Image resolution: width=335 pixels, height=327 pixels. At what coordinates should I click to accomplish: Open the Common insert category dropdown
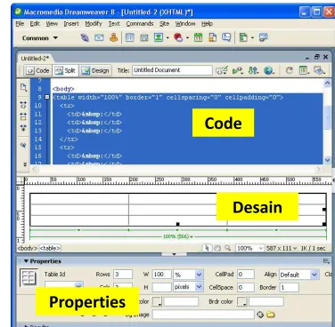coord(40,38)
